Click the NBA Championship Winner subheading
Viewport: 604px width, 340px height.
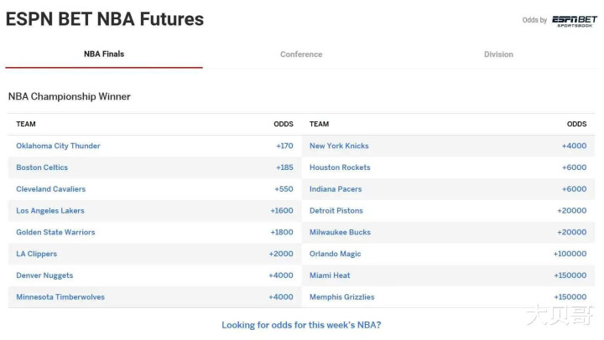pos(70,96)
